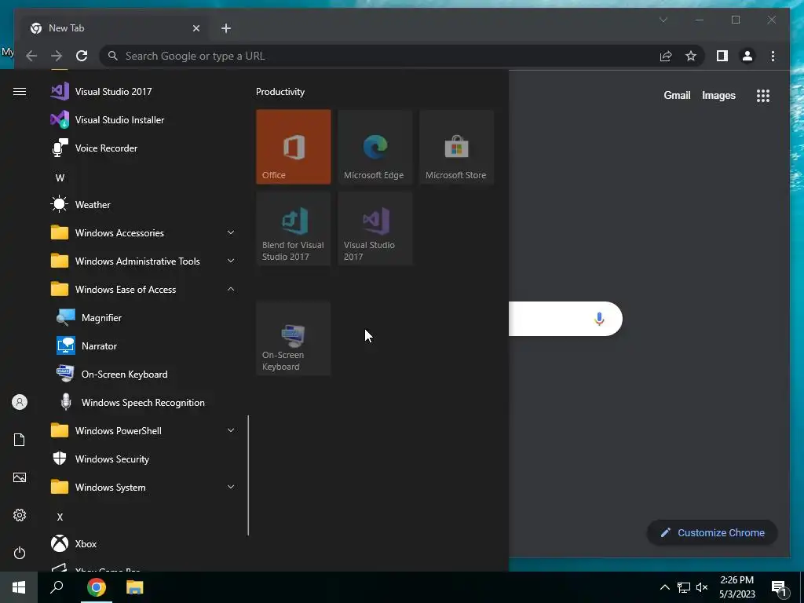The width and height of the screenshot is (804, 603).
Task: Open network status tray icon
Action: point(684,587)
